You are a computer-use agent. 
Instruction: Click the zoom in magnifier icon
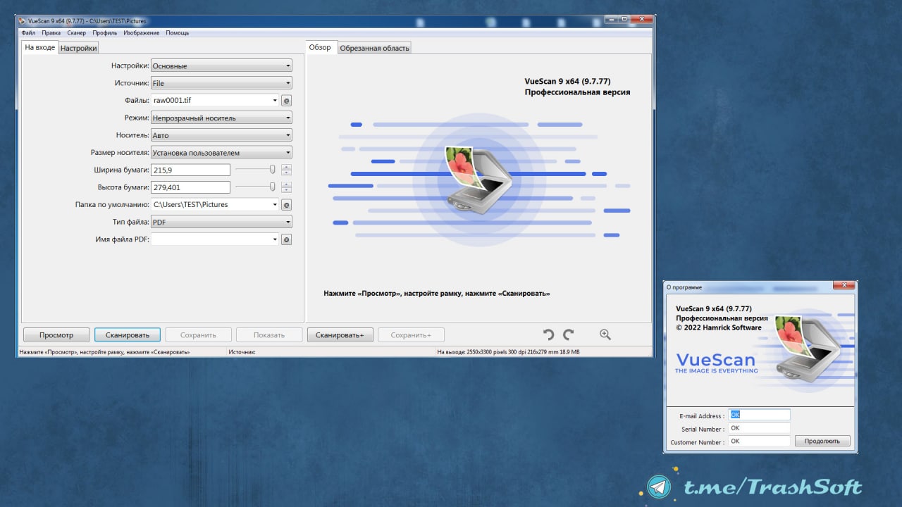605,335
